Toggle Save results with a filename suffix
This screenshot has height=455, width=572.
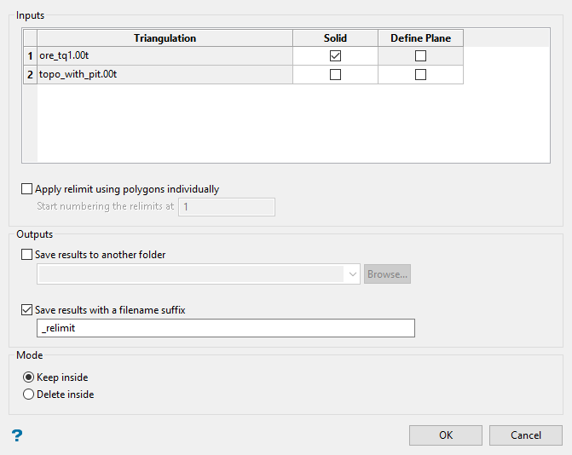(x=27, y=310)
